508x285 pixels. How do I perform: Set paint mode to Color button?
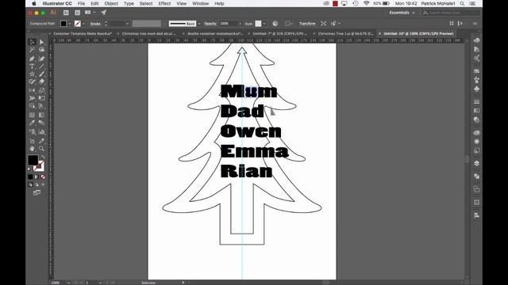point(30,177)
